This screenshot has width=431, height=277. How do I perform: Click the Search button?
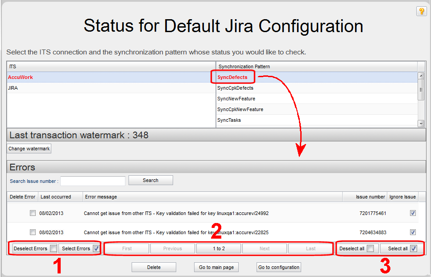click(x=150, y=180)
